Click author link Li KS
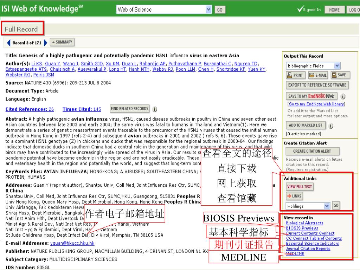The image size is (360, 270). (x=37, y=64)
